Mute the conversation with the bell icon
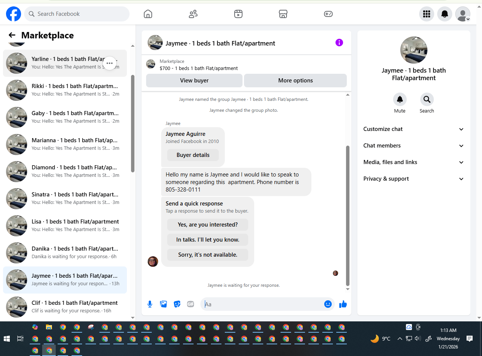 pyautogui.click(x=400, y=99)
